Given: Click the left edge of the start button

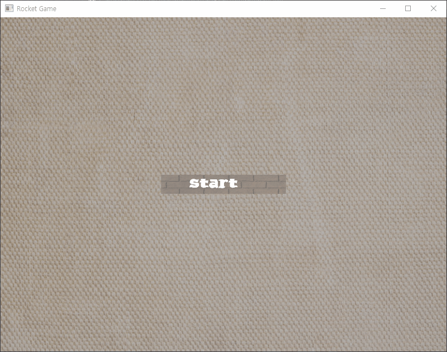Looking at the screenshot, I should [x=165, y=183].
